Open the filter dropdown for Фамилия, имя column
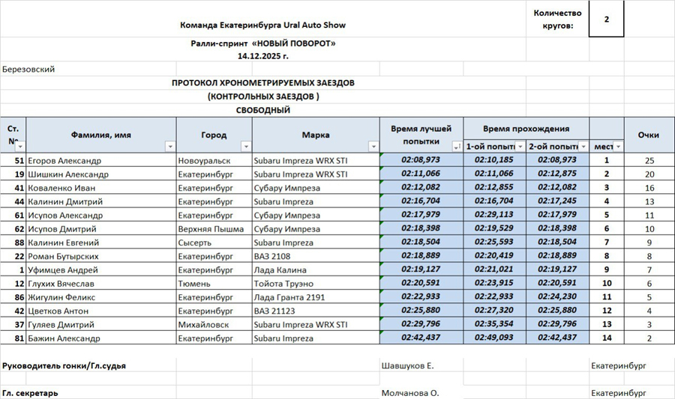 coord(170,147)
